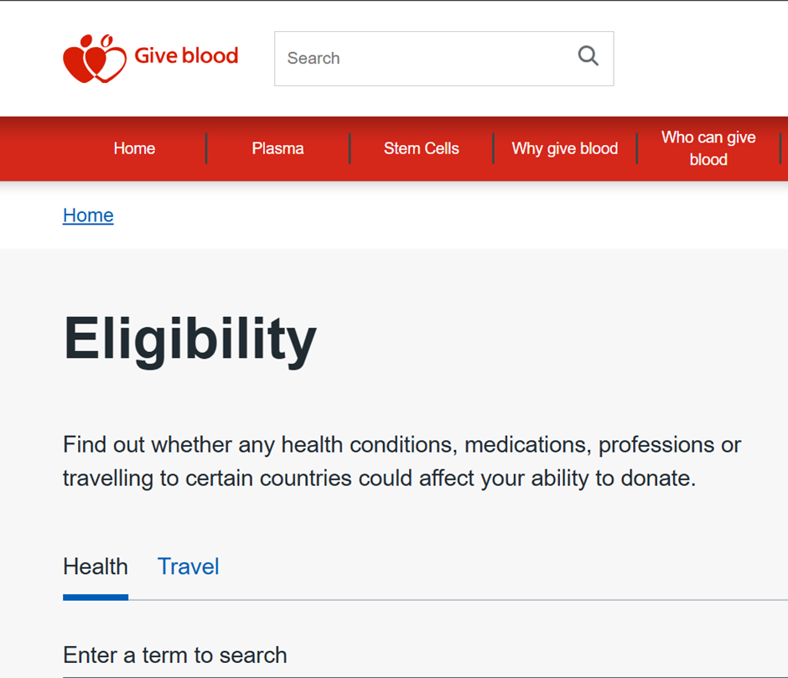Select the Health tab

(96, 567)
